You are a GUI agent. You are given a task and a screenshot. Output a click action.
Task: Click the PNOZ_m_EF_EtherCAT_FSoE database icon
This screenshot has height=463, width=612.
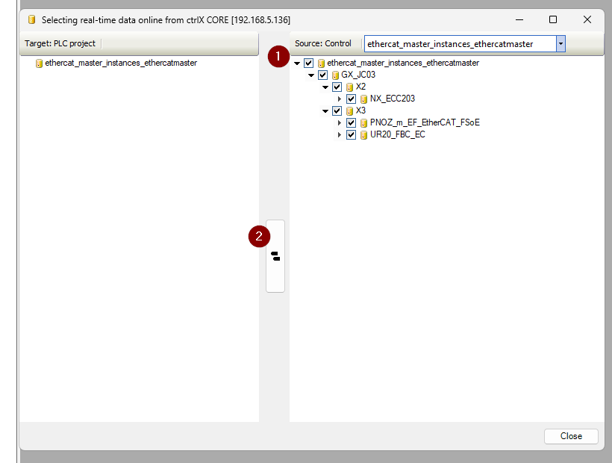[x=363, y=123]
